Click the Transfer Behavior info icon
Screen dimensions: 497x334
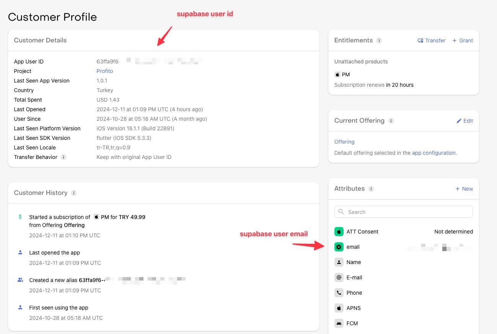64,157
